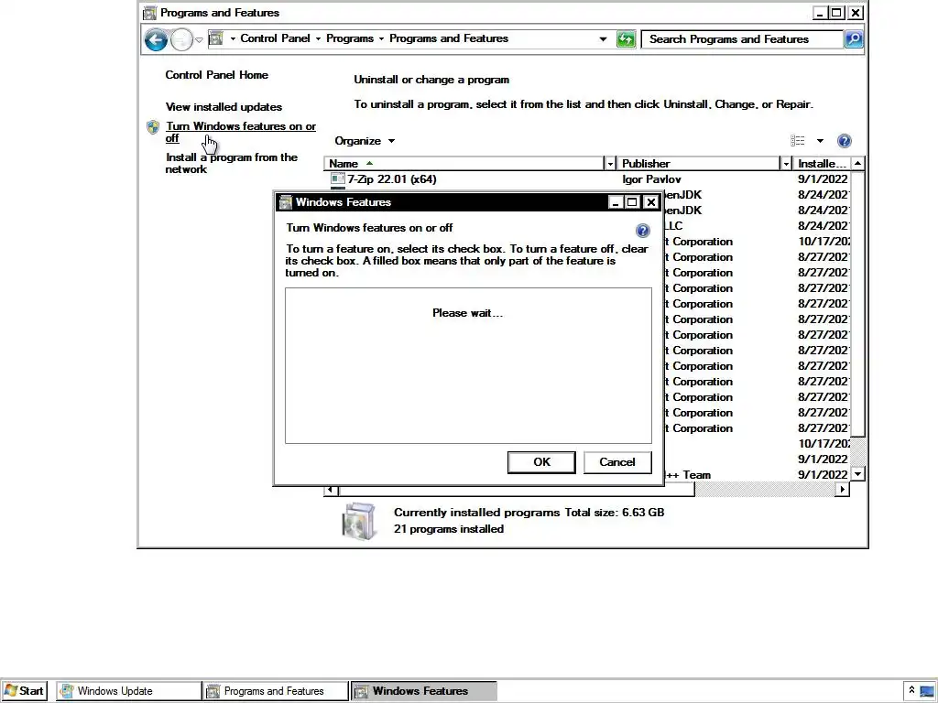Screen dimensions: 938x703
Task: Expand the arrow after Control Panel breadcrumb
Action: pos(318,38)
